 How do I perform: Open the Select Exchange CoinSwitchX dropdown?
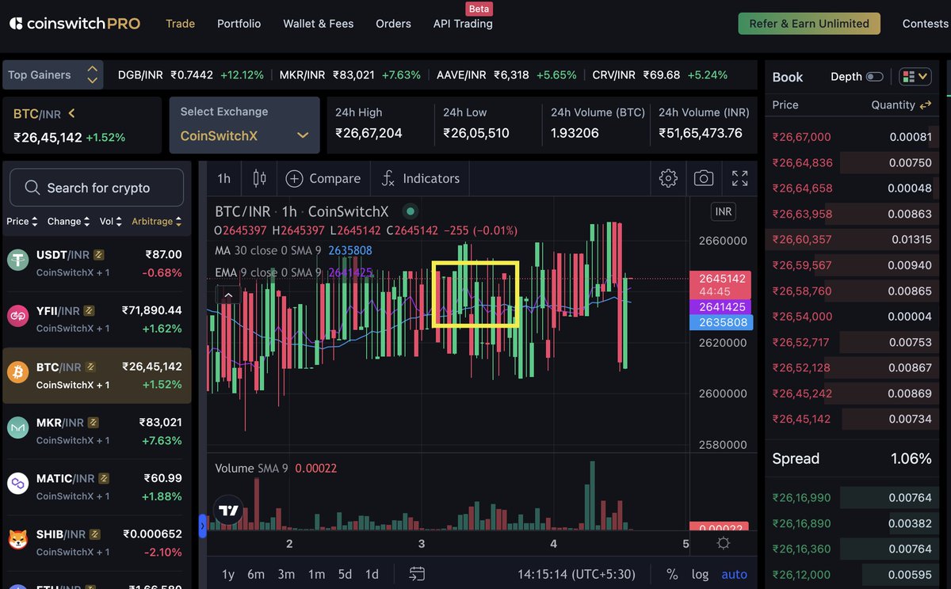tap(244, 125)
